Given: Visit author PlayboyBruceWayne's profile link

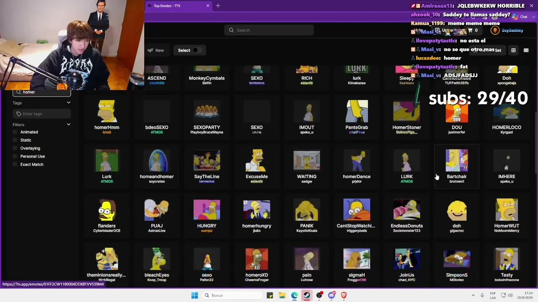Looking at the screenshot, I should [207, 133].
